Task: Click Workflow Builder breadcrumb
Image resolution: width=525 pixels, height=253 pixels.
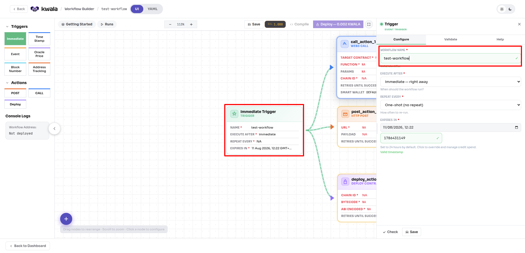Action: tap(79, 9)
